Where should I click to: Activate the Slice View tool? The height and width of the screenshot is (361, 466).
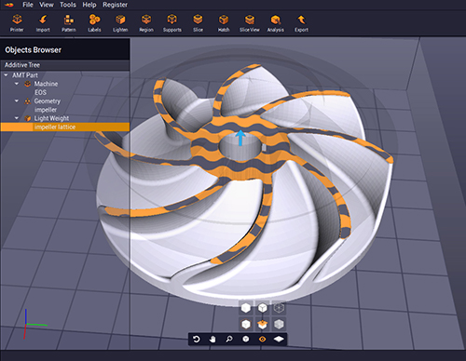point(250,22)
